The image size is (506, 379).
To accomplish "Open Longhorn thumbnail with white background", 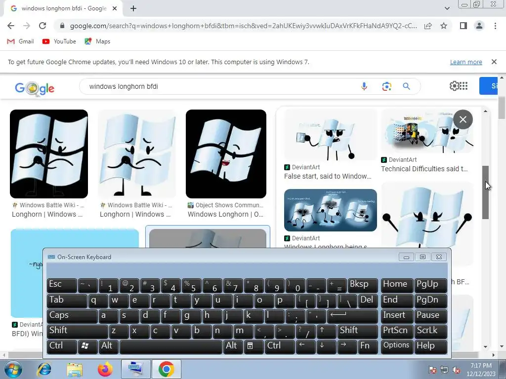I will pos(137,154).
